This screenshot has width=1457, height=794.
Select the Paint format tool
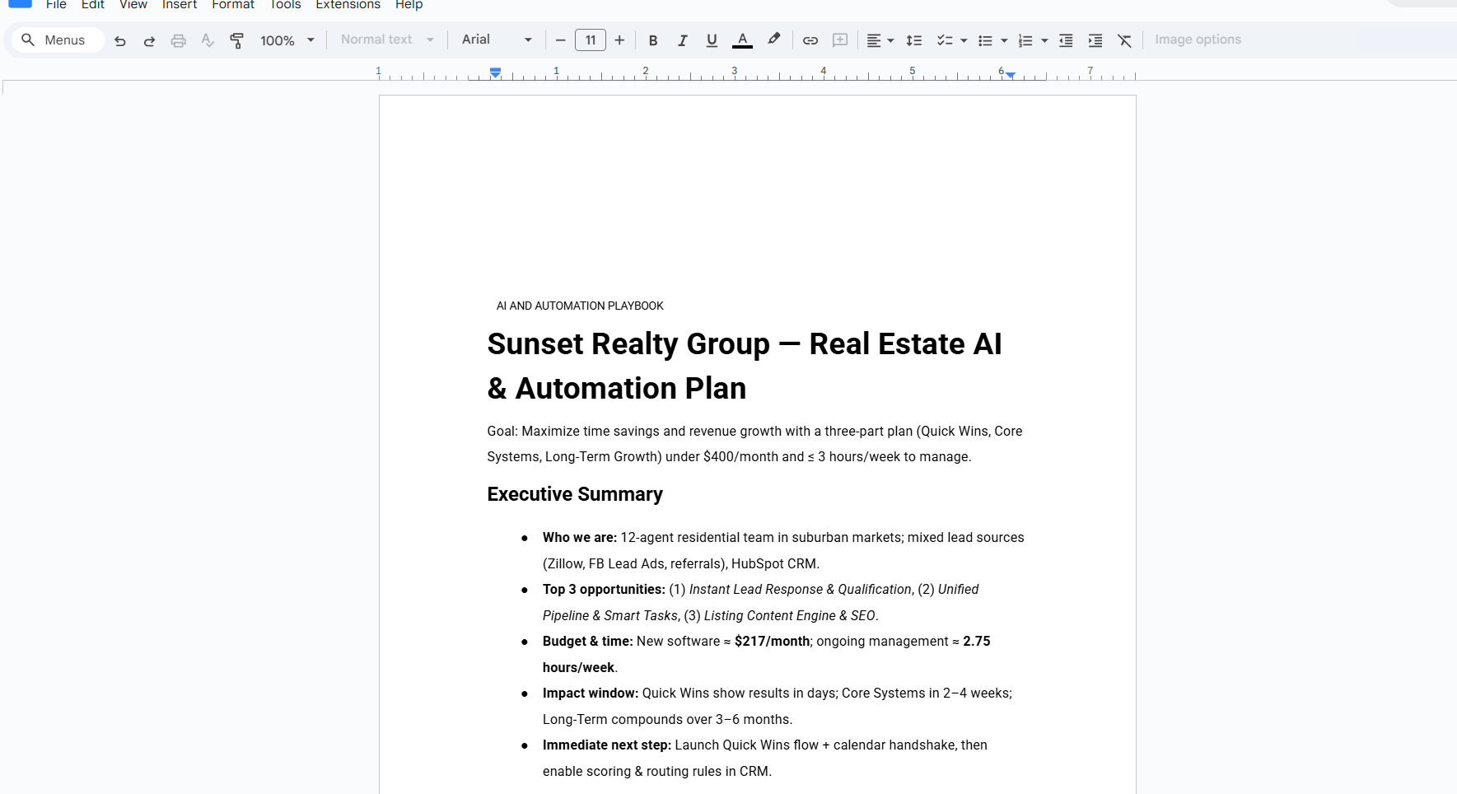coord(237,40)
